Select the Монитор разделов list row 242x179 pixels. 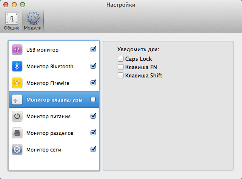[54, 133]
